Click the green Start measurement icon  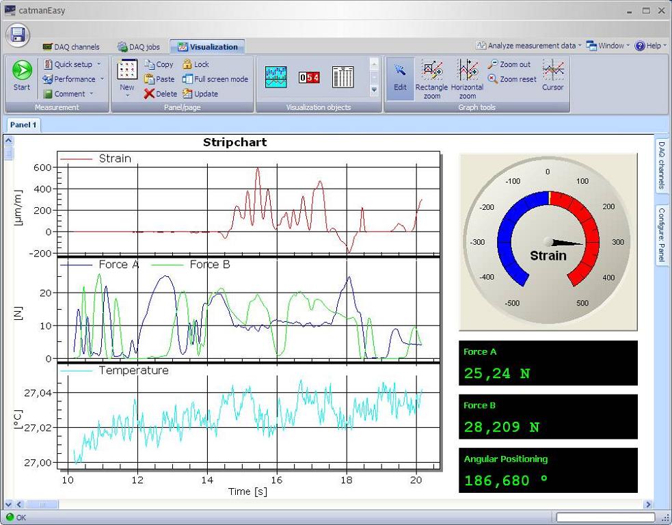(22, 71)
